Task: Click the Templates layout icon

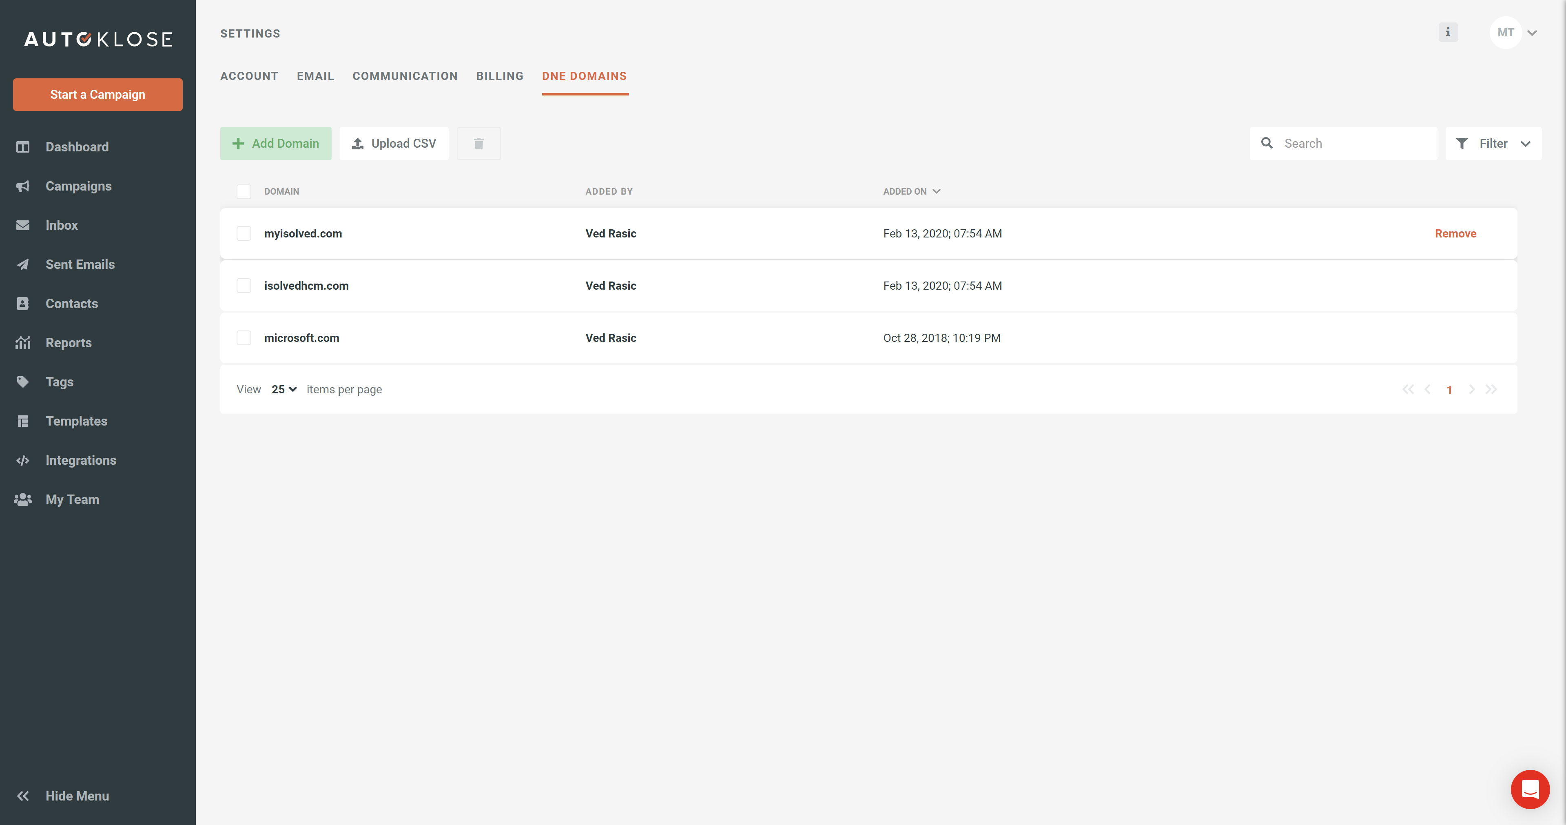Action: click(x=23, y=421)
